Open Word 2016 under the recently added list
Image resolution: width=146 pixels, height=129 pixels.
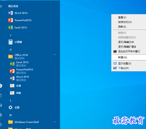pos(18,13)
